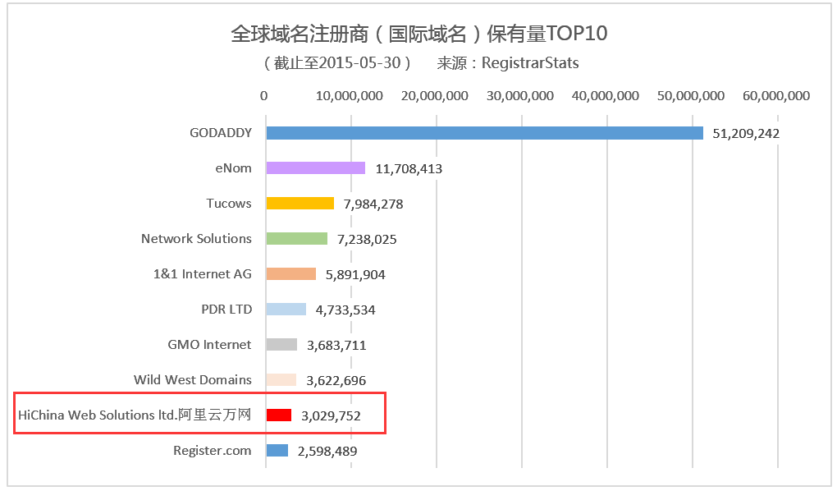The height and width of the screenshot is (491, 837).
Task: Select the red HiChina bar
Action: 279,415
